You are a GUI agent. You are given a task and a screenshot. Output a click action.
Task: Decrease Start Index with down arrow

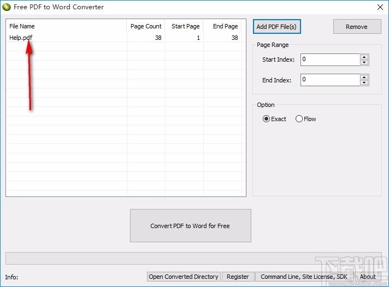tap(364, 62)
